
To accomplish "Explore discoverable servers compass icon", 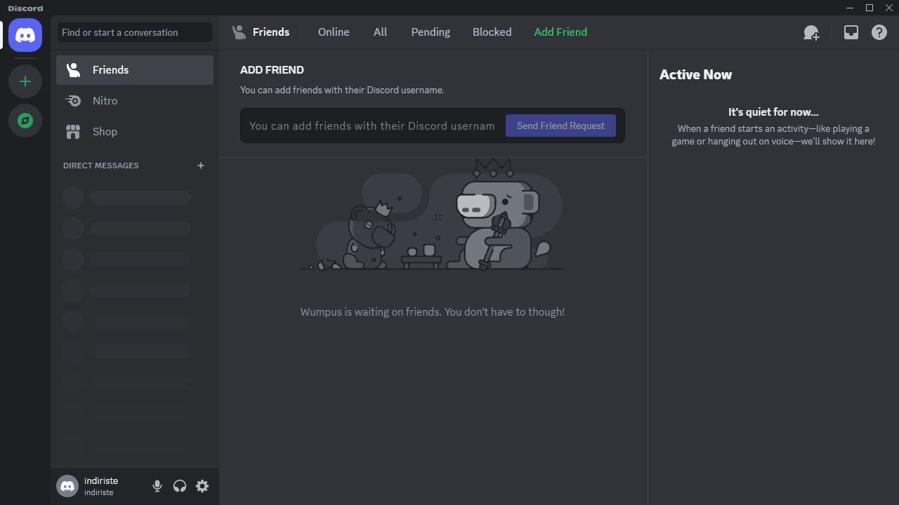I will pyautogui.click(x=25, y=121).
